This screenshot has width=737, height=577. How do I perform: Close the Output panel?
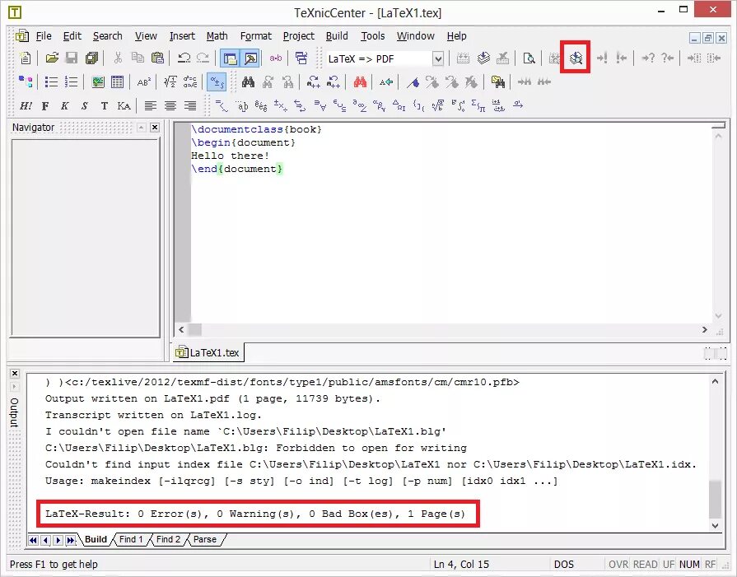[x=15, y=374]
